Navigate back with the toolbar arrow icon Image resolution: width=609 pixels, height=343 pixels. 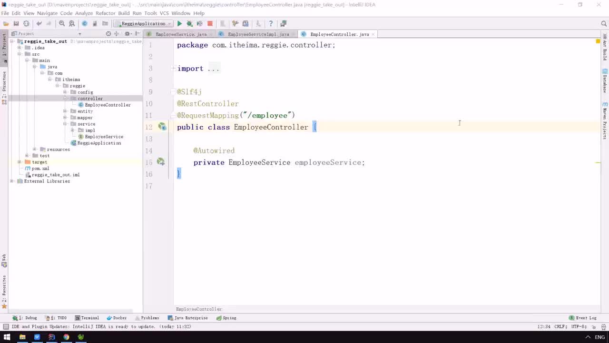39,23
